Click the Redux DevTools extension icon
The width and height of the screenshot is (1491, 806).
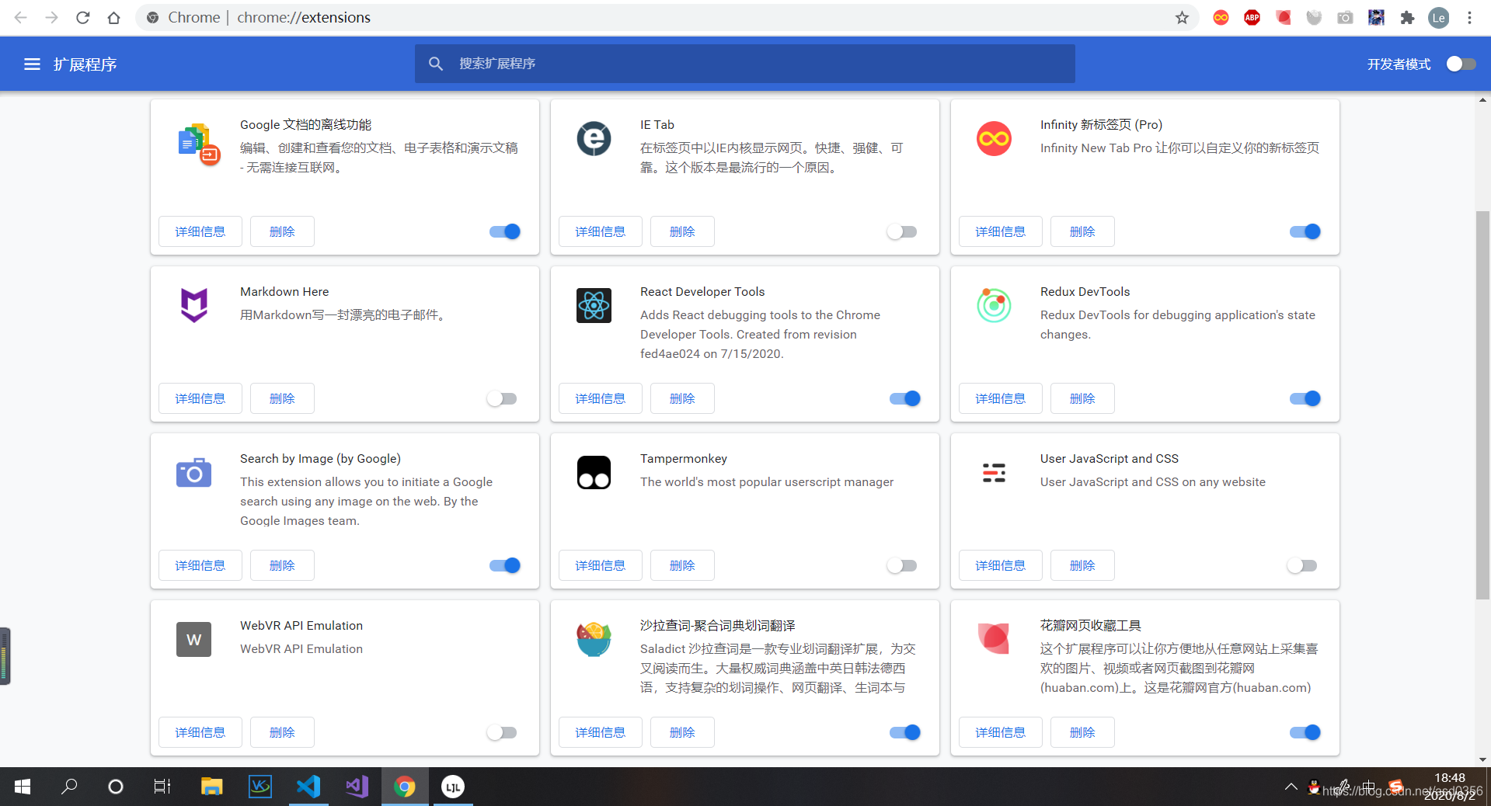(x=994, y=305)
